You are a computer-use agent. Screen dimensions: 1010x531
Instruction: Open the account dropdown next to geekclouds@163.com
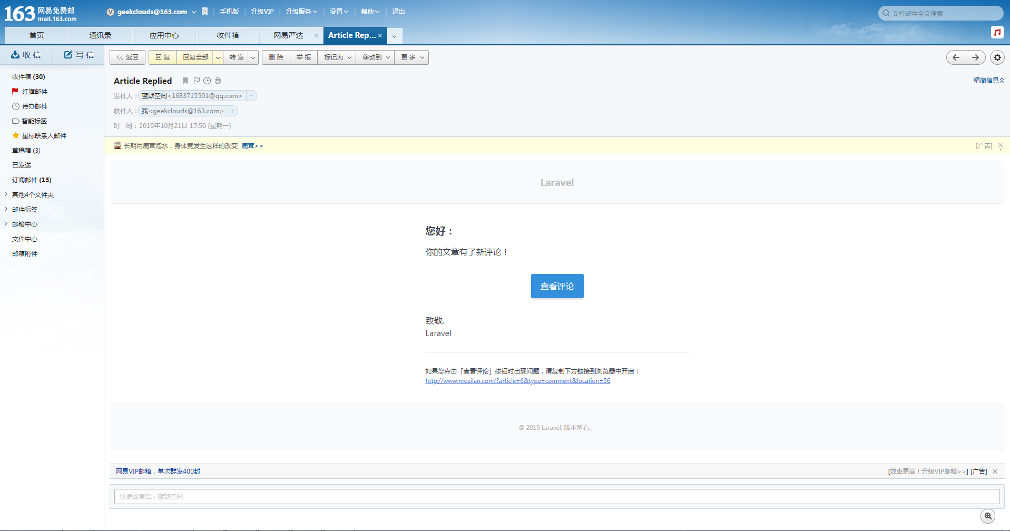coord(194,12)
